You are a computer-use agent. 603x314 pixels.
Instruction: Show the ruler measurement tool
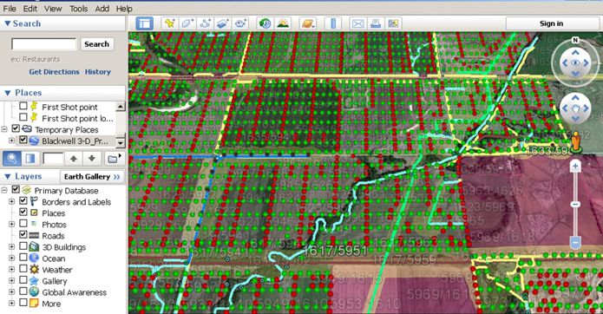pos(333,23)
